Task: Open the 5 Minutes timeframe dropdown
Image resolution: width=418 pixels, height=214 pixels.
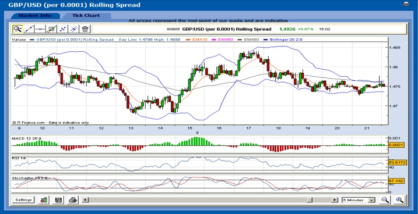Action: coord(359,200)
